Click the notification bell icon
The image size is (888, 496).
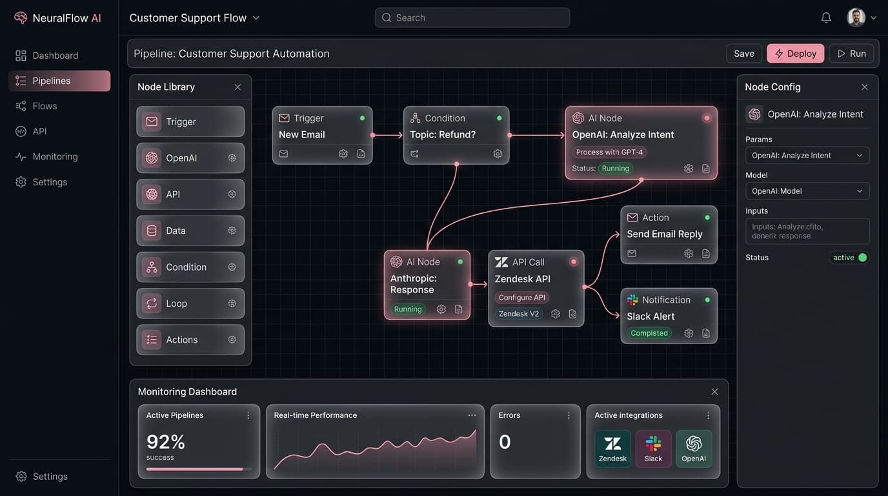point(826,17)
